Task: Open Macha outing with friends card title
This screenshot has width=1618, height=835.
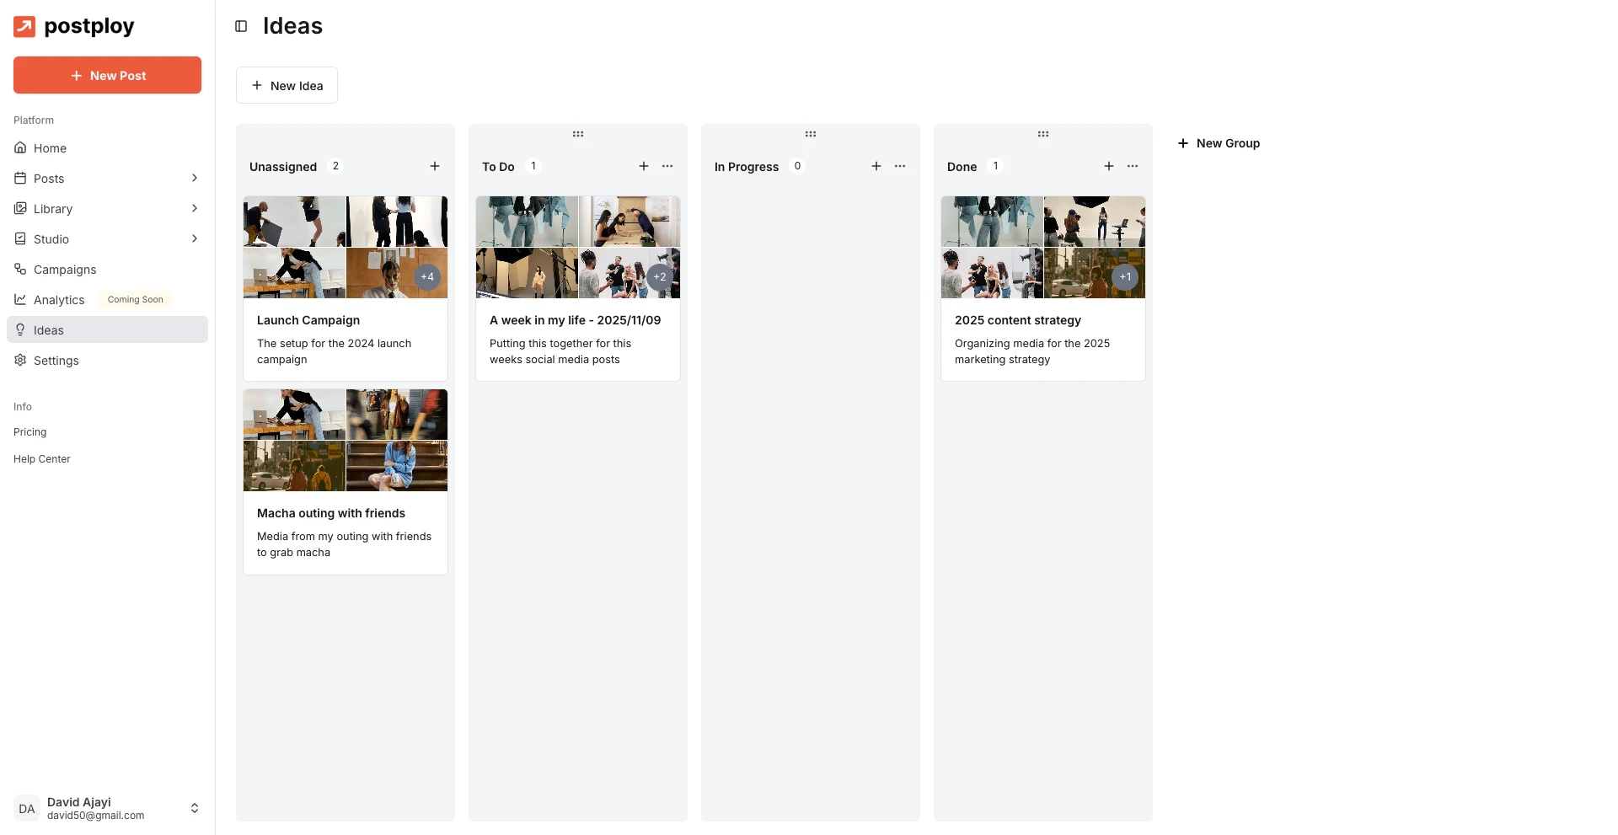Action: [x=331, y=513]
